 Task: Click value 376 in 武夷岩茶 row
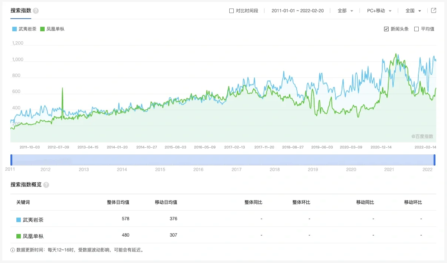[x=173, y=219]
